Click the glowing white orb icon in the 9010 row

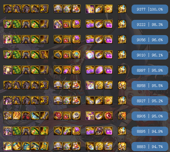[x=90, y=55]
